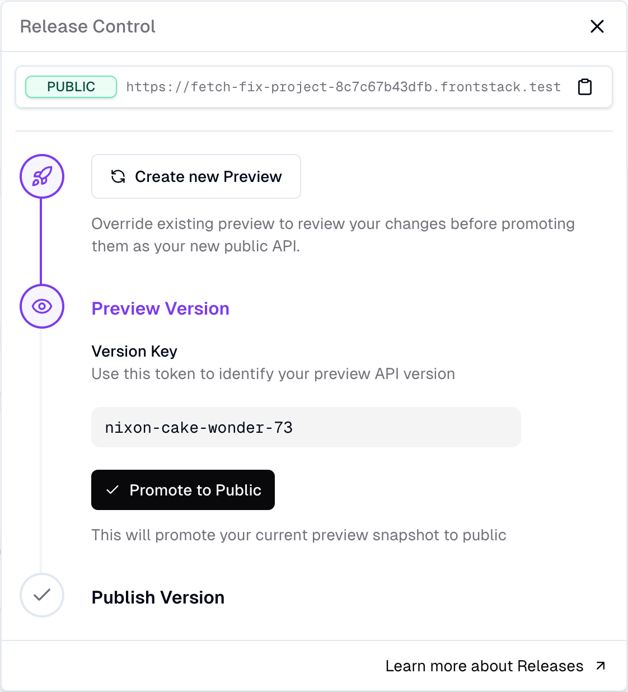
Task: Open Learn more about Releases
Action: click(484, 666)
